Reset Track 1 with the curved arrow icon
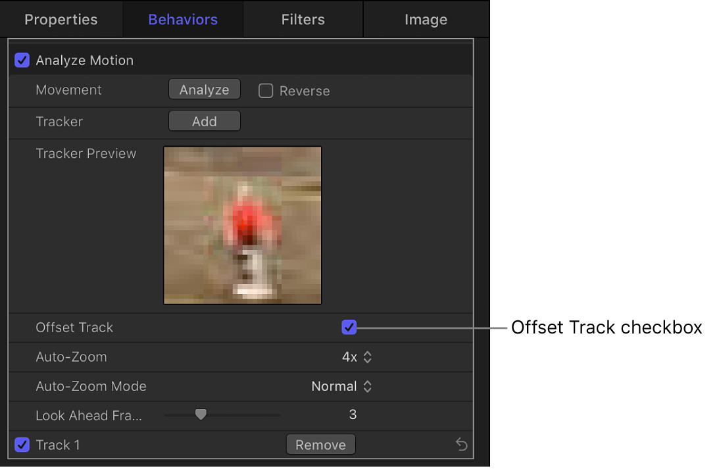 coord(462,445)
